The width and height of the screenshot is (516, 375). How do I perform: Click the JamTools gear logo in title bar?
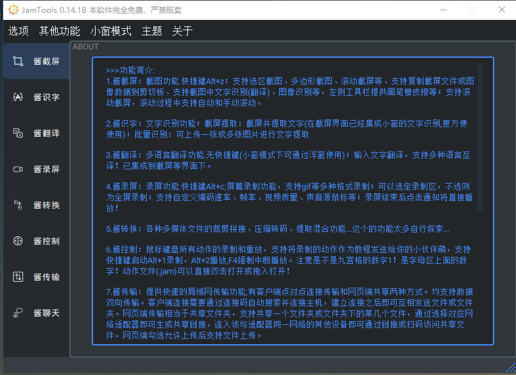13,10
